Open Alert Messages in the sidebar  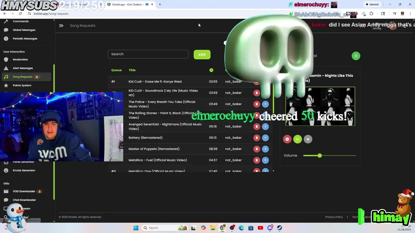(x=23, y=68)
